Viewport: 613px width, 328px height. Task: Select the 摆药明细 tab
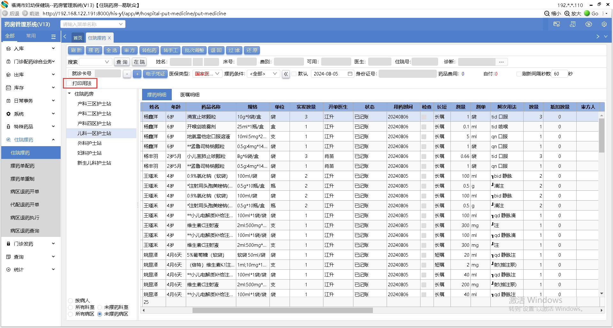157,95
